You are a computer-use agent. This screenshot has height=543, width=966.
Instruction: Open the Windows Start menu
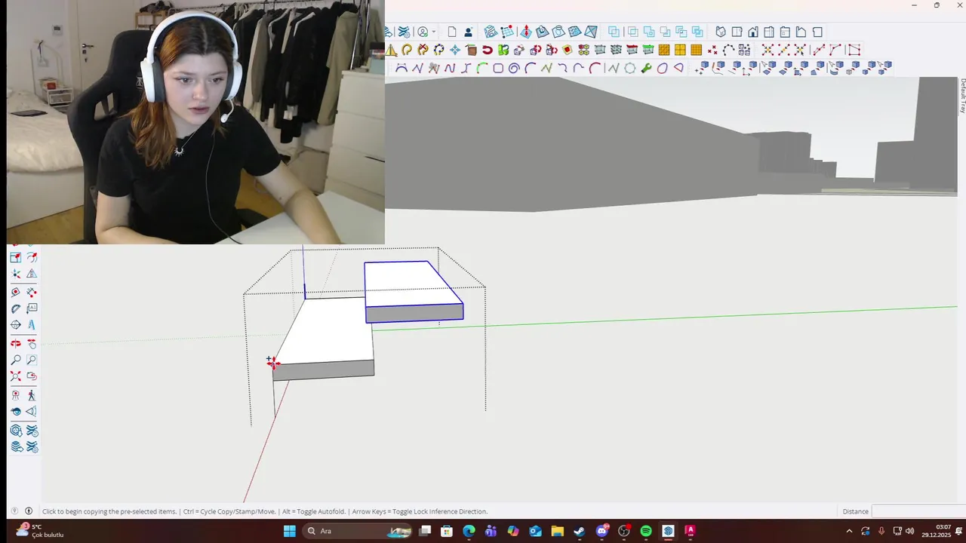click(290, 531)
